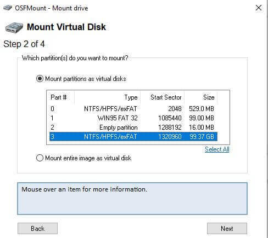Click the Select All link

coord(217,149)
